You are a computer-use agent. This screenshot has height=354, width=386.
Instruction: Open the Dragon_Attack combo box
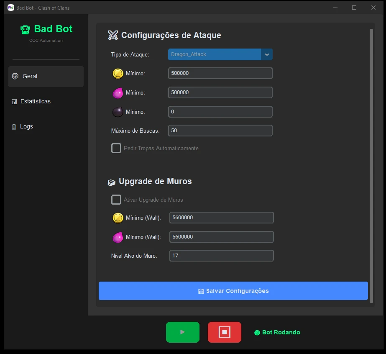coord(215,54)
